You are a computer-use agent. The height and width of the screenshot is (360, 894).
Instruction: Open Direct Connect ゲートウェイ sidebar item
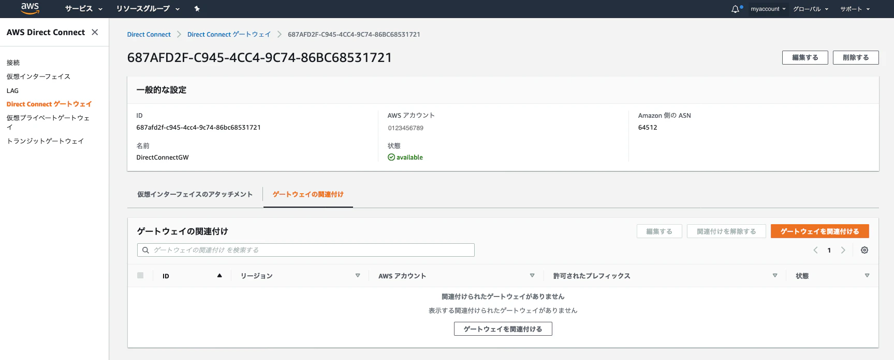[49, 104]
